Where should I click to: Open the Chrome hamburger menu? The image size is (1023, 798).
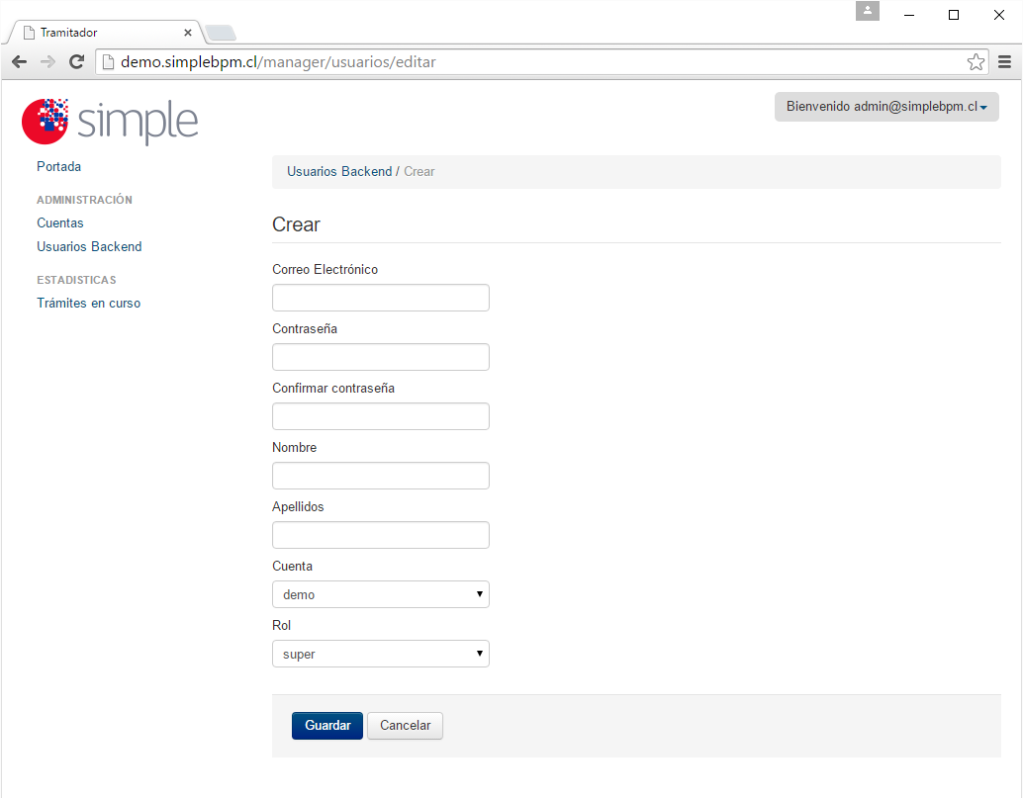tap(1005, 62)
